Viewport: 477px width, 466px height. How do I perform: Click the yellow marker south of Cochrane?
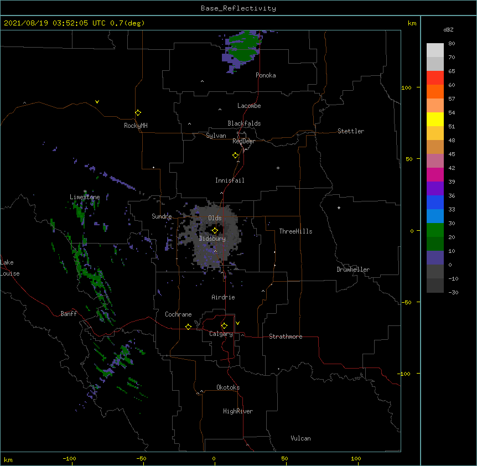tap(188, 327)
